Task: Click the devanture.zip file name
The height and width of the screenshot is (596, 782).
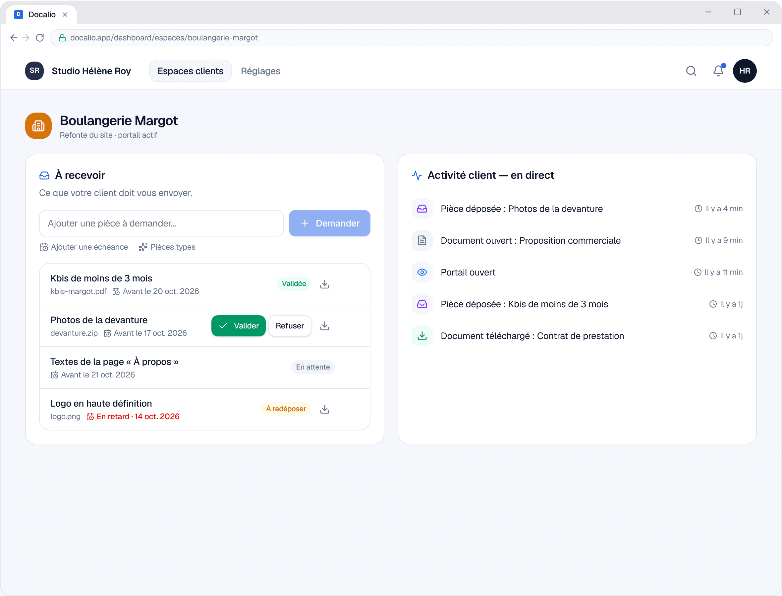Action: pyautogui.click(x=74, y=333)
